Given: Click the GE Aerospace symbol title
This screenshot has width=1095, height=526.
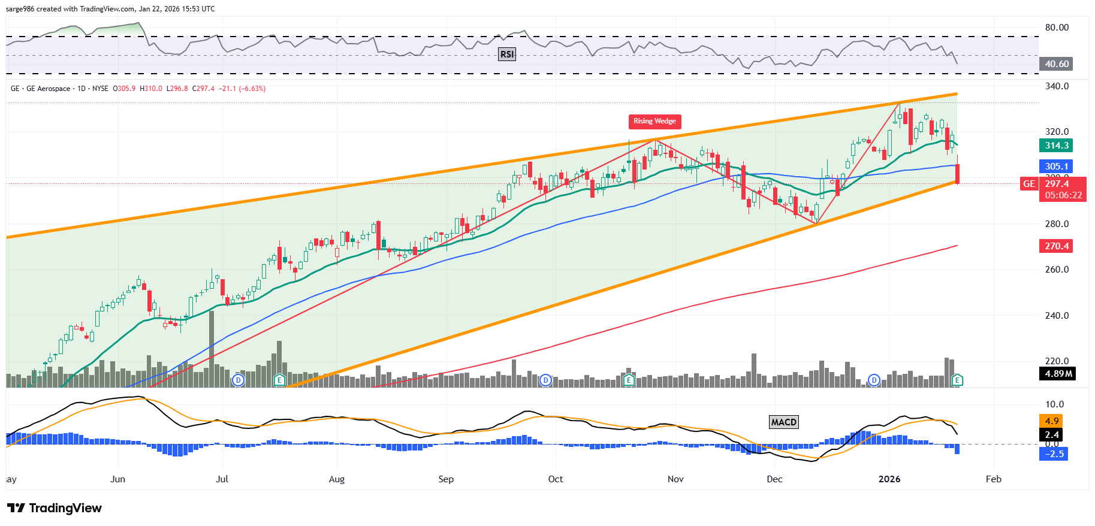Looking at the screenshot, I should point(48,89).
